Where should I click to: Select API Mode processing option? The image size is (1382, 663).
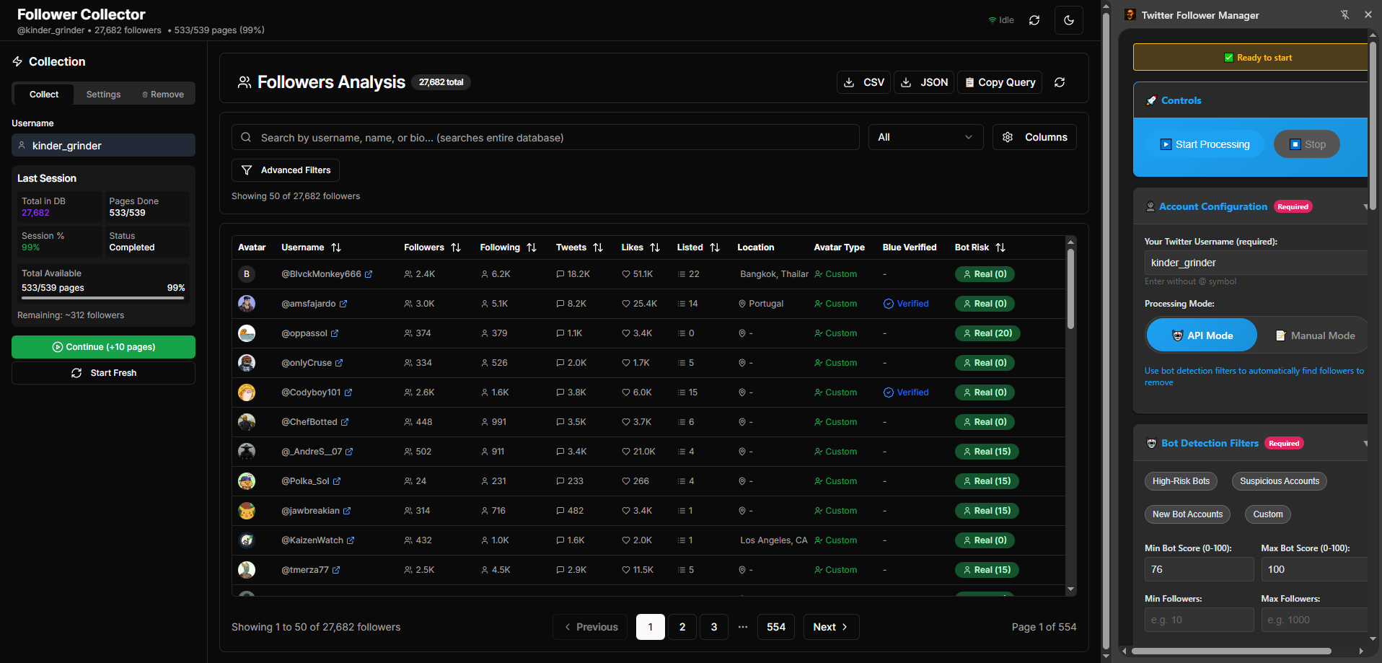click(x=1201, y=335)
